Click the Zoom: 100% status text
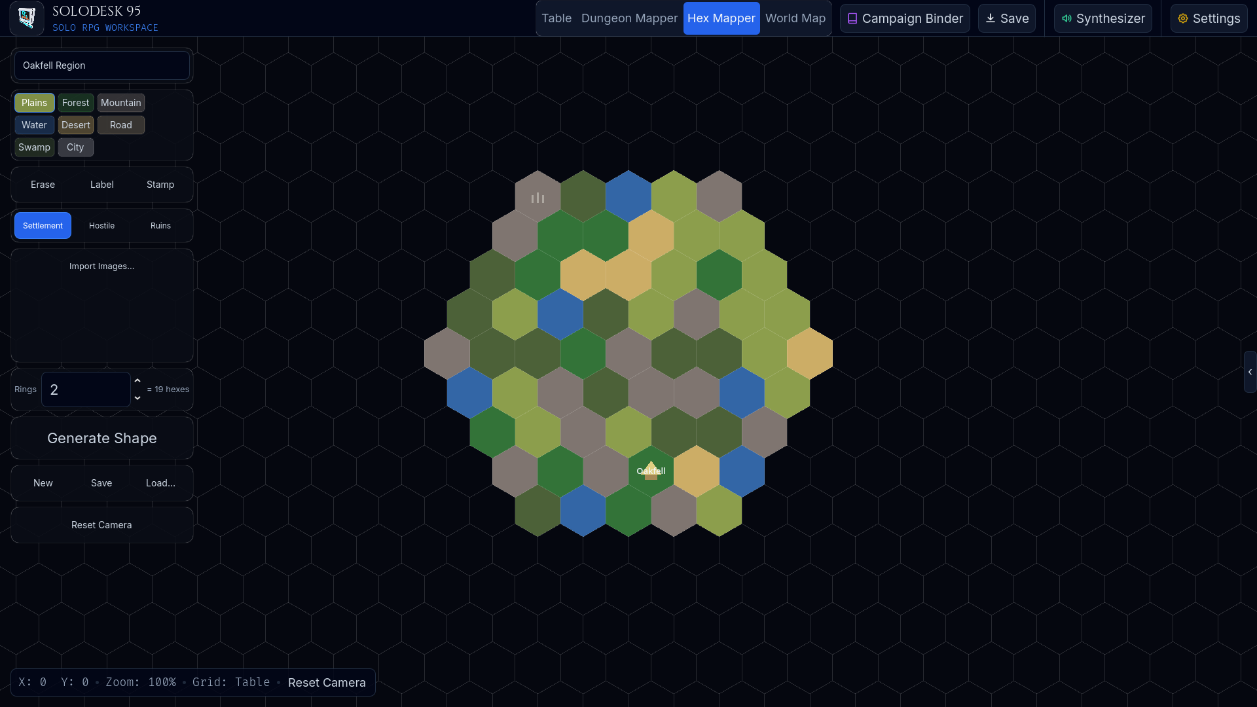The image size is (1257, 707). [141, 682]
